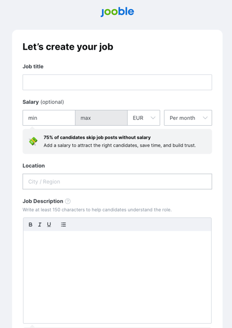This screenshot has height=328, width=232.
Task: Insert a bulleted list in the description
Action: click(x=63, y=225)
